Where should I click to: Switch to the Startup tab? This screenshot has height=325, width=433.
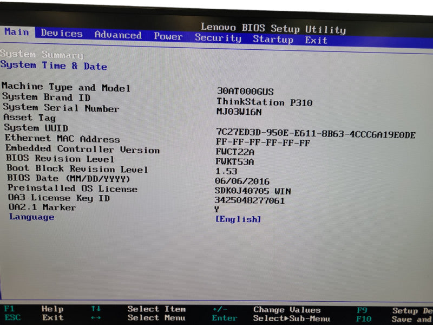[x=273, y=39]
